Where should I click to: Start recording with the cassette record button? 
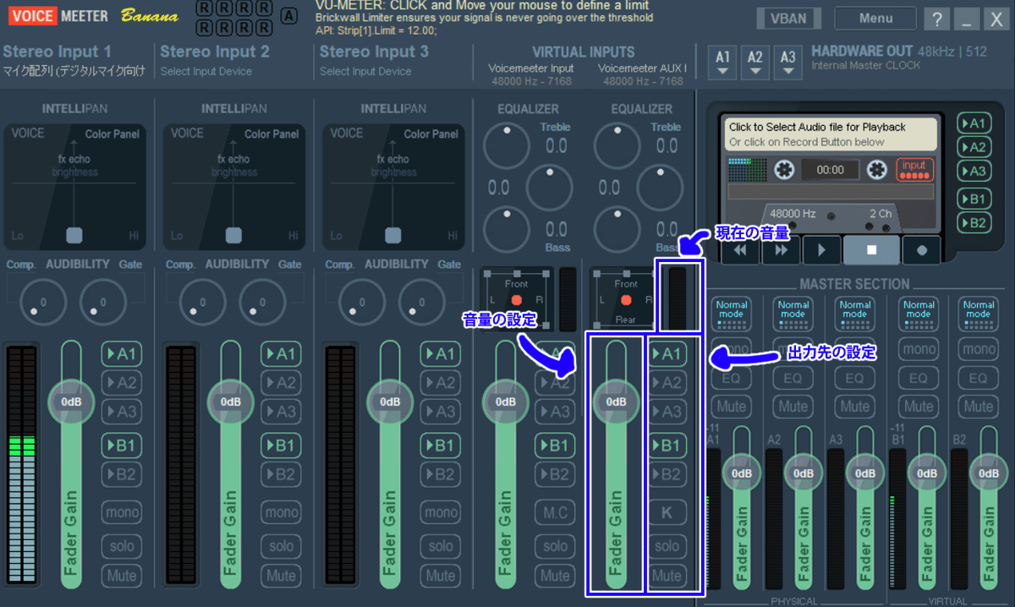[x=922, y=250]
